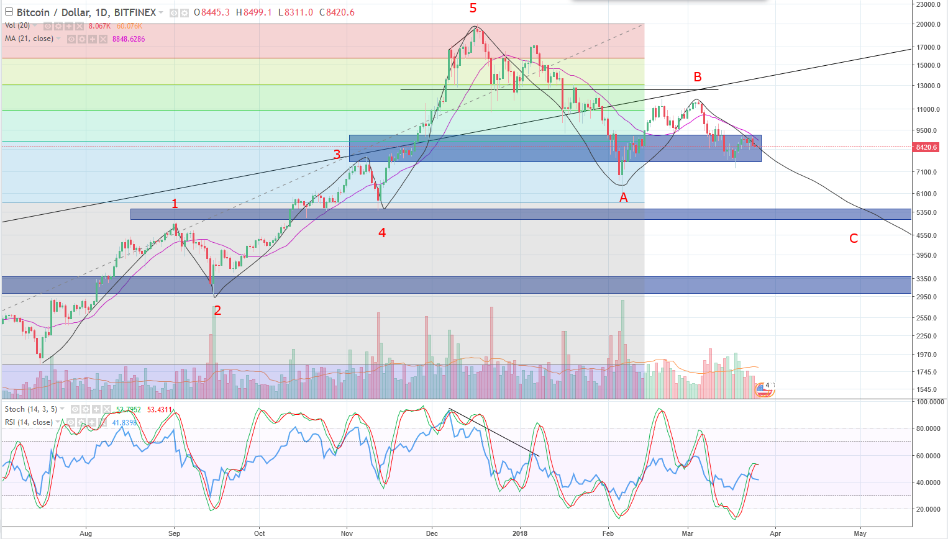
Task: Click the MA value 8848.6286
Action: [129, 39]
